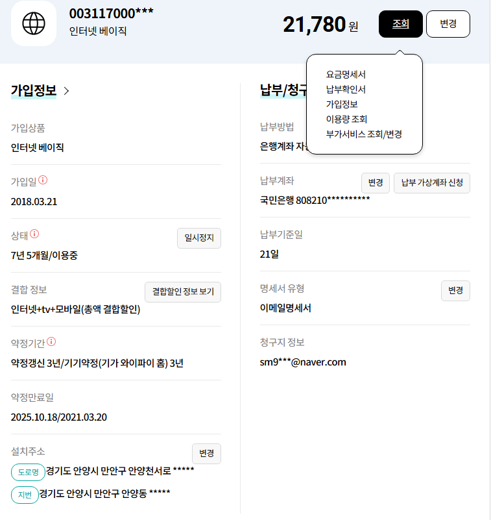
Task: Change 명세서 유형 with 변경 button
Action: click(455, 290)
